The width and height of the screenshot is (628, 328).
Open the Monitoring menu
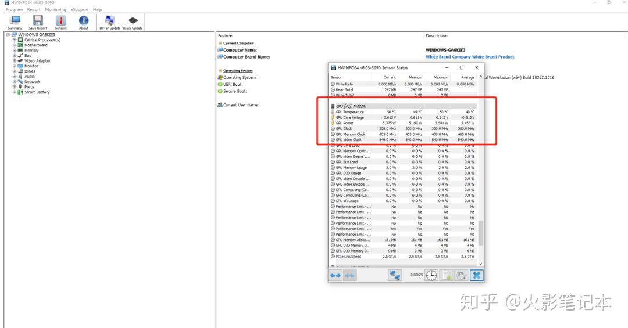tap(55, 10)
